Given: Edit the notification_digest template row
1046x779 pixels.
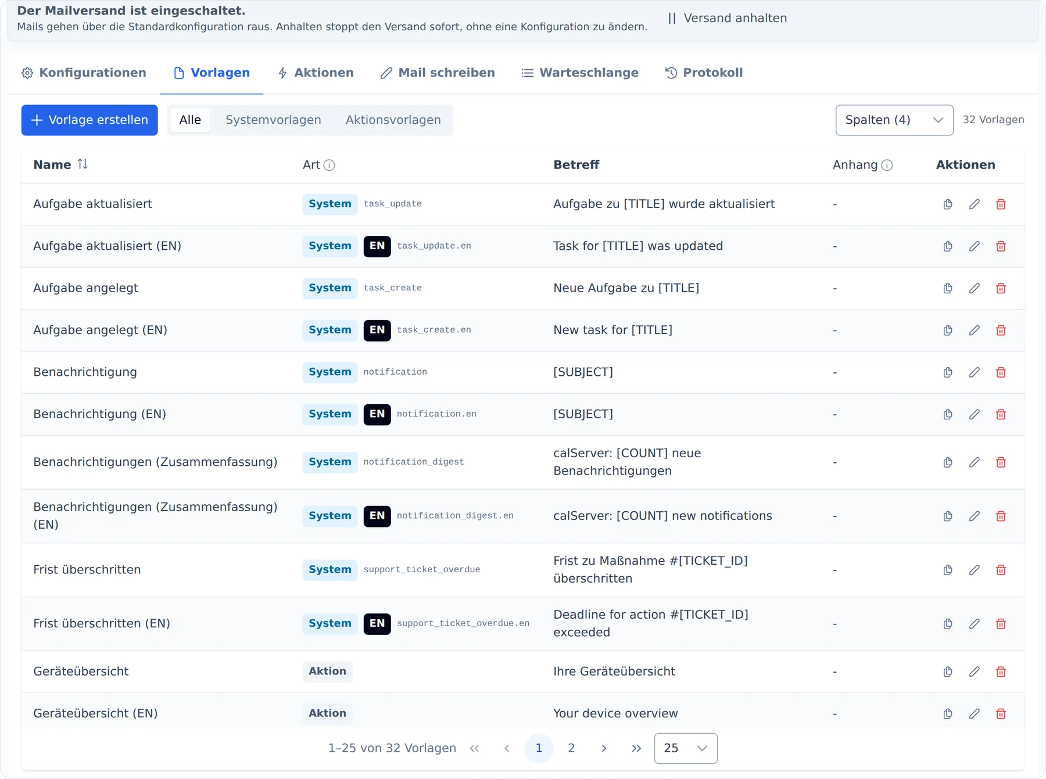Looking at the screenshot, I should [x=975, y=462].
